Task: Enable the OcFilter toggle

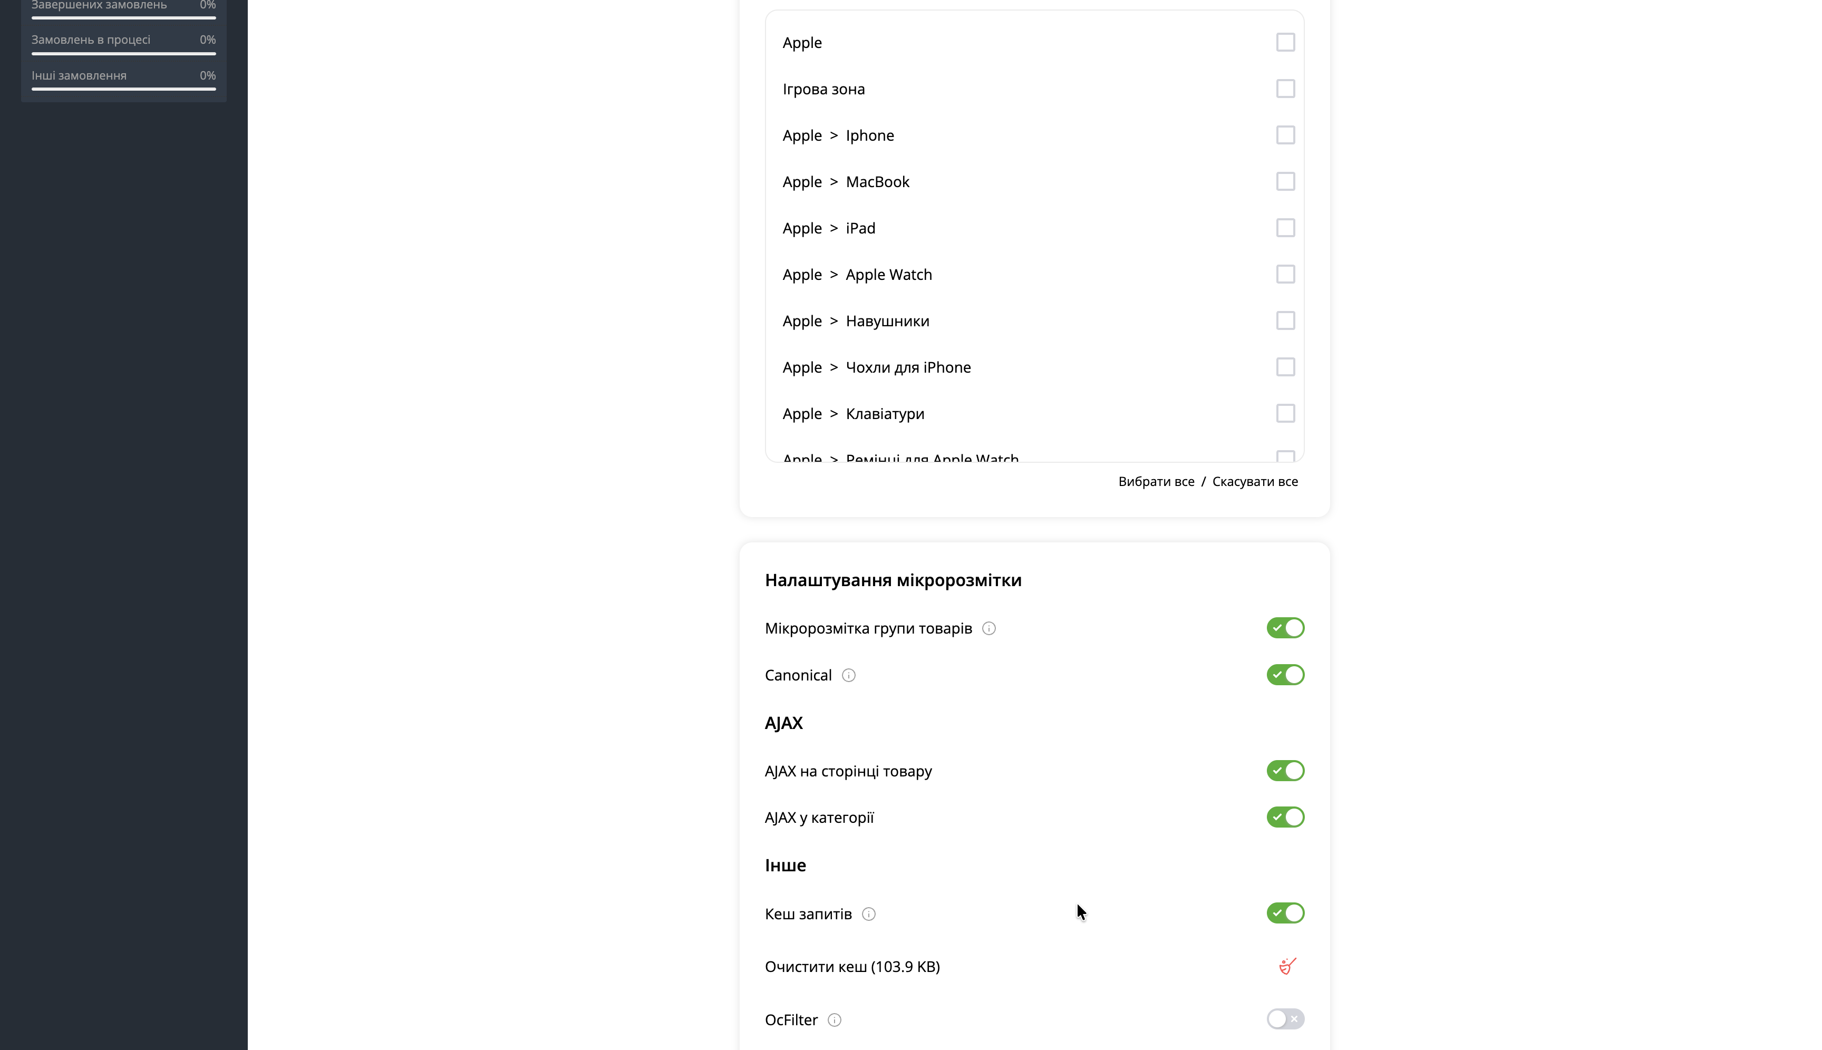Action: pos(1285,1019)
